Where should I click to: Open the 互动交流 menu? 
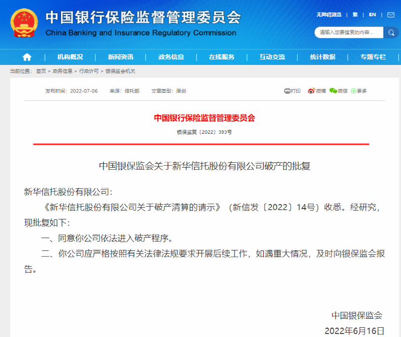click(x=272, y=57)
